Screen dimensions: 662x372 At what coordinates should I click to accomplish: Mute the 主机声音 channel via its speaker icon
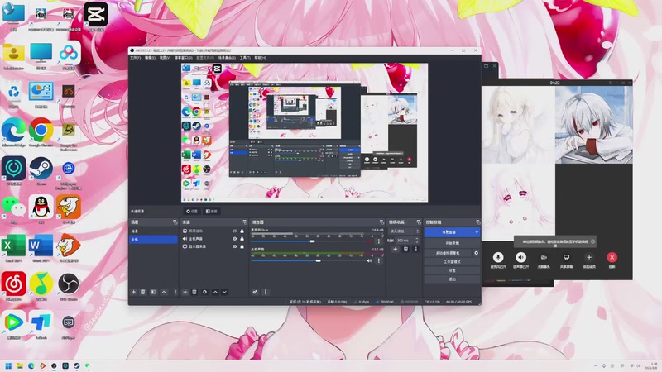pyautogui.click(x=369, y=260)
